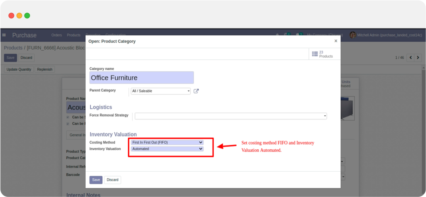Open external link beside Parent Category

(x=196, y=91)
